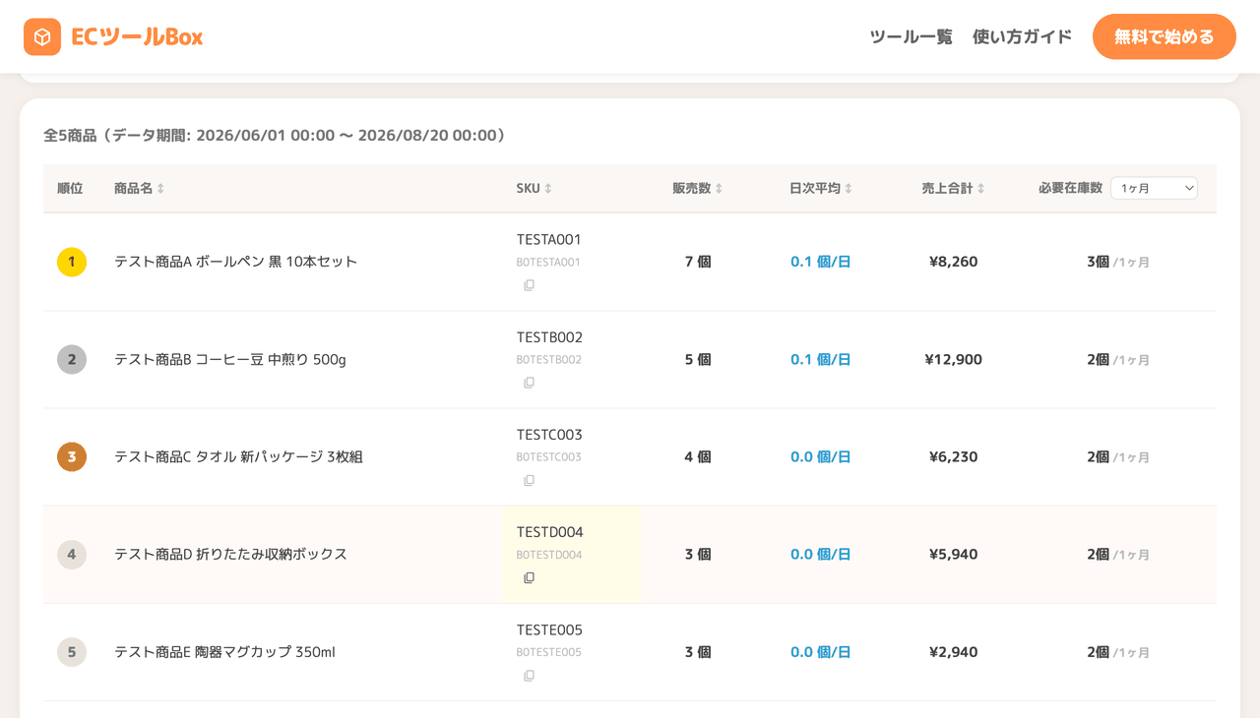Copy SKU TESTE005 with copy icon
The height and width of the screenshot is (718, 1260).
coord(529,676)
